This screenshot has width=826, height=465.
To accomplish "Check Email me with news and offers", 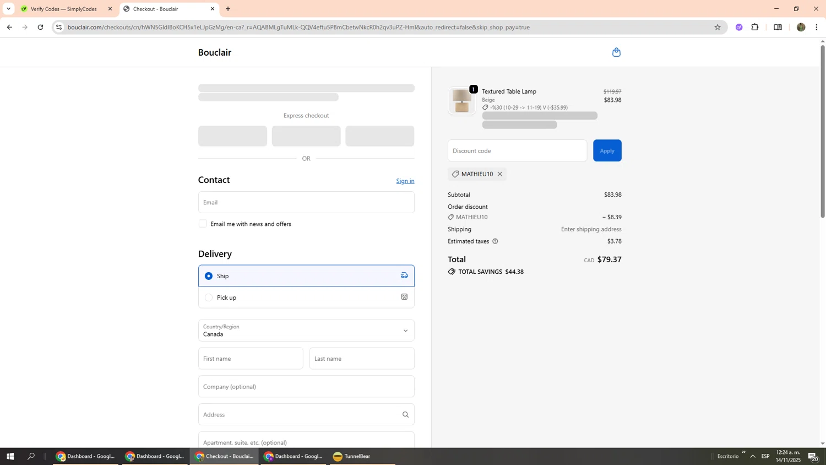I will tap(203, 224).
